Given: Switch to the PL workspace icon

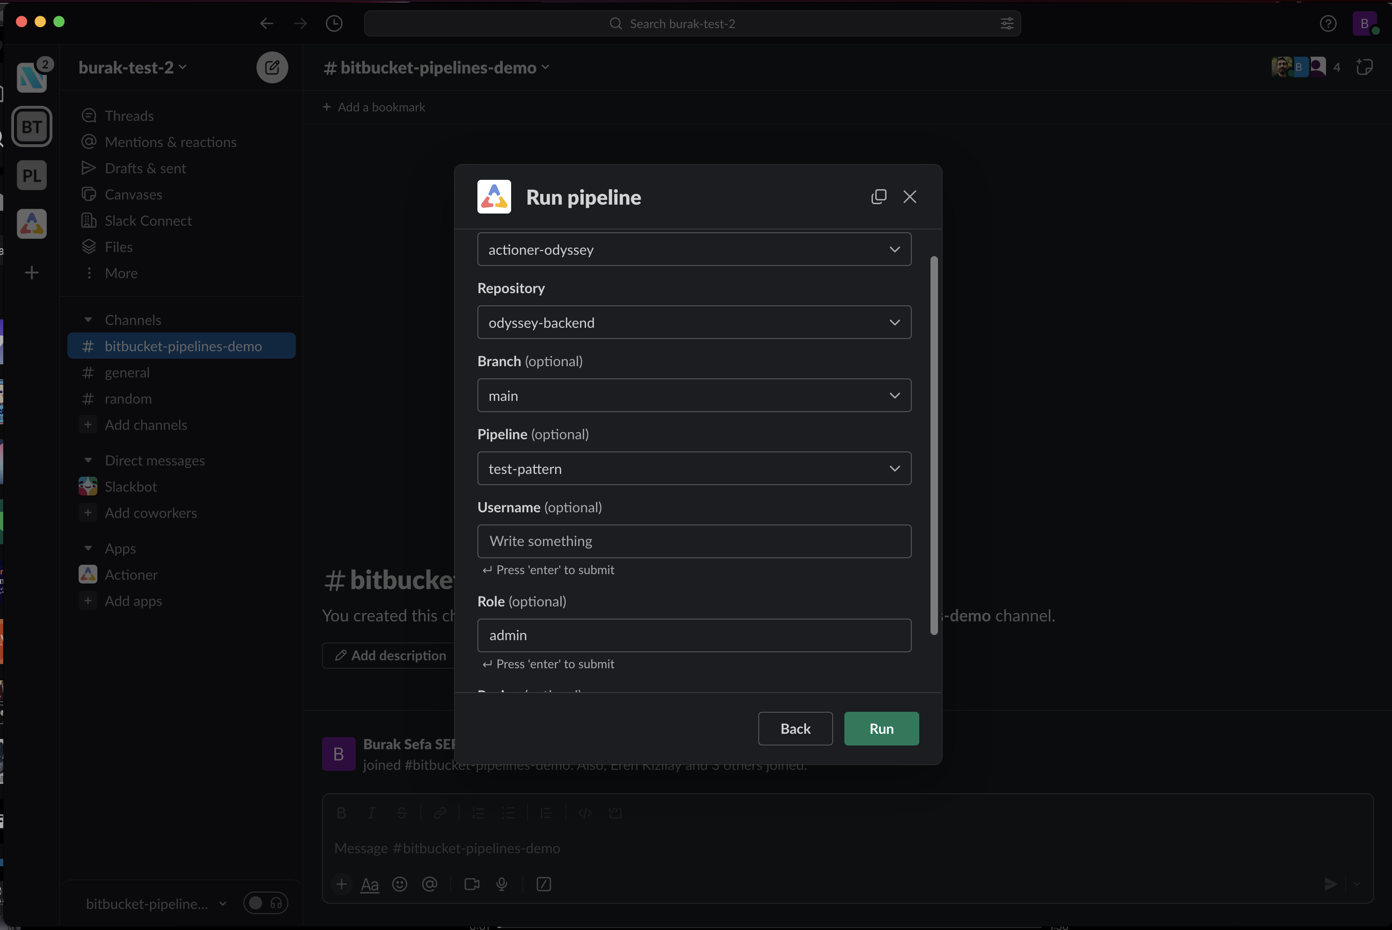Looking at the screenshot, I should [x=32, y=176].
